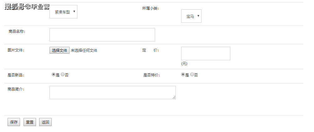
Task: Click the 未选择任何文件 file status text
Action: tap(84, 51)
